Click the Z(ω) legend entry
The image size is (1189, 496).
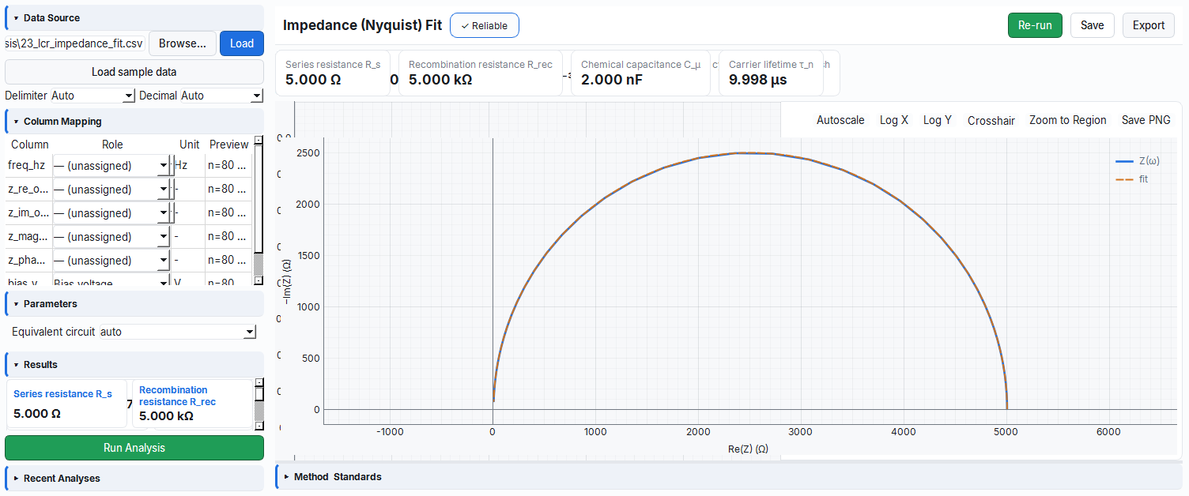coord(1137,161)
